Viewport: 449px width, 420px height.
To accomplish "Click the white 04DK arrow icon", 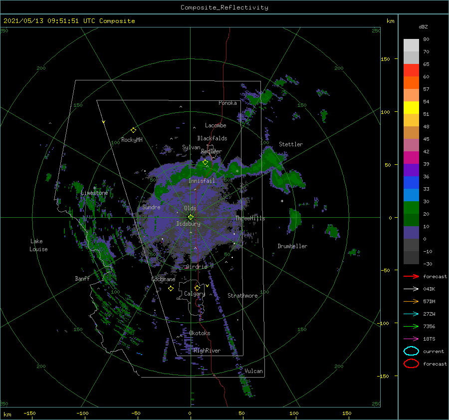I will [411, 289].
